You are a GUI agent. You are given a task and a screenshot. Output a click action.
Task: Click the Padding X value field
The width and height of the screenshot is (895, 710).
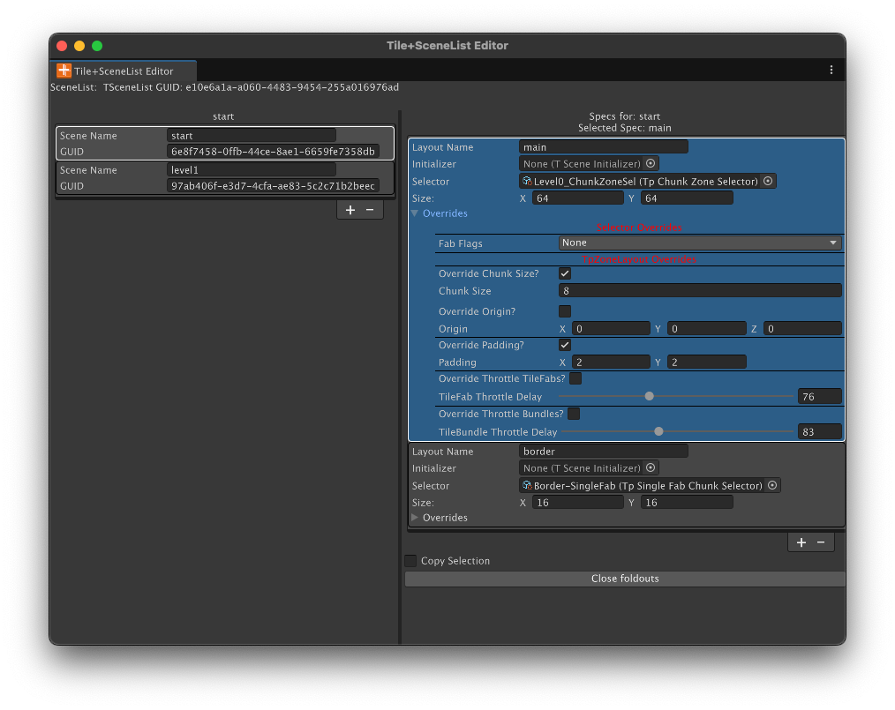click(611, 362)
